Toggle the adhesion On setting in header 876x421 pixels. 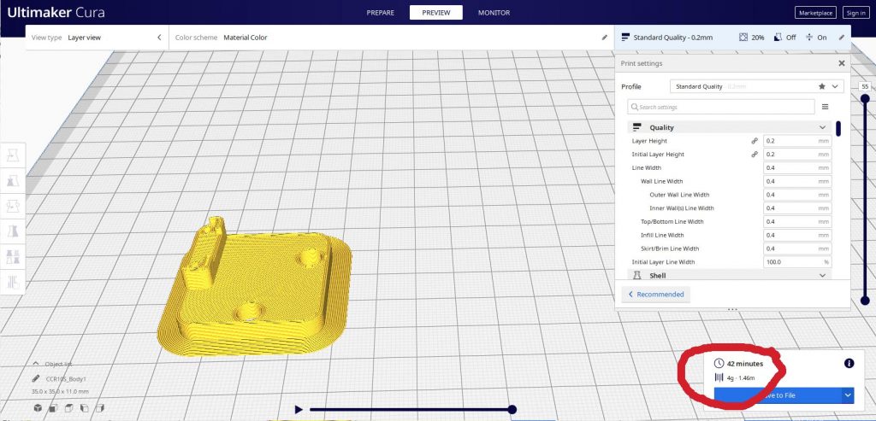(x=815, y=38)
